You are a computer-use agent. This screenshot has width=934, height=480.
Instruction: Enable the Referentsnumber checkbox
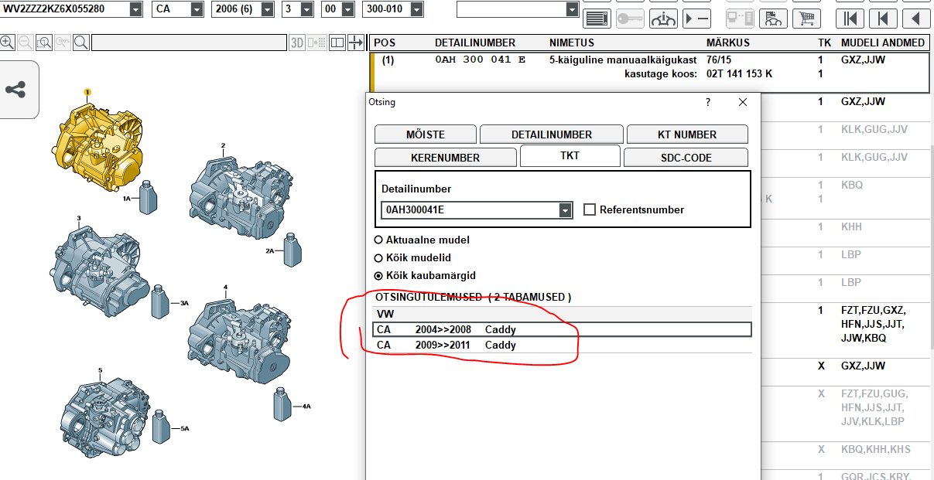[x=589, y=209]
